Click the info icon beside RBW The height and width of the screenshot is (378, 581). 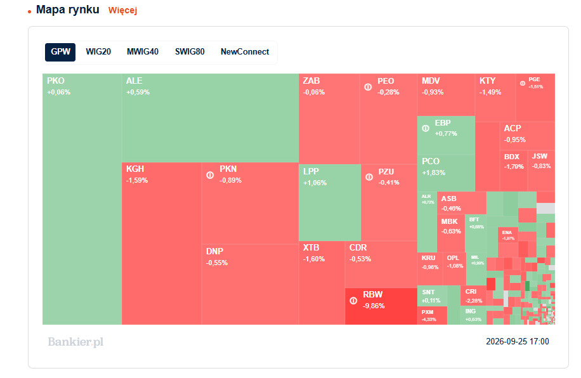coord(353,301)
